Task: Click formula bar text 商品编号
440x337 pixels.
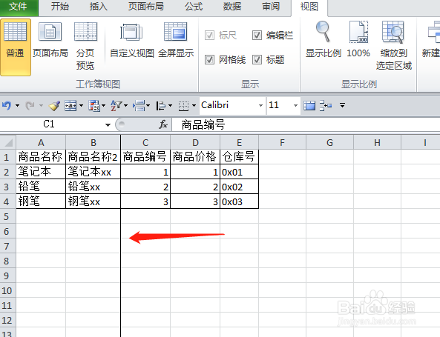Action: [x=203, y=124]
